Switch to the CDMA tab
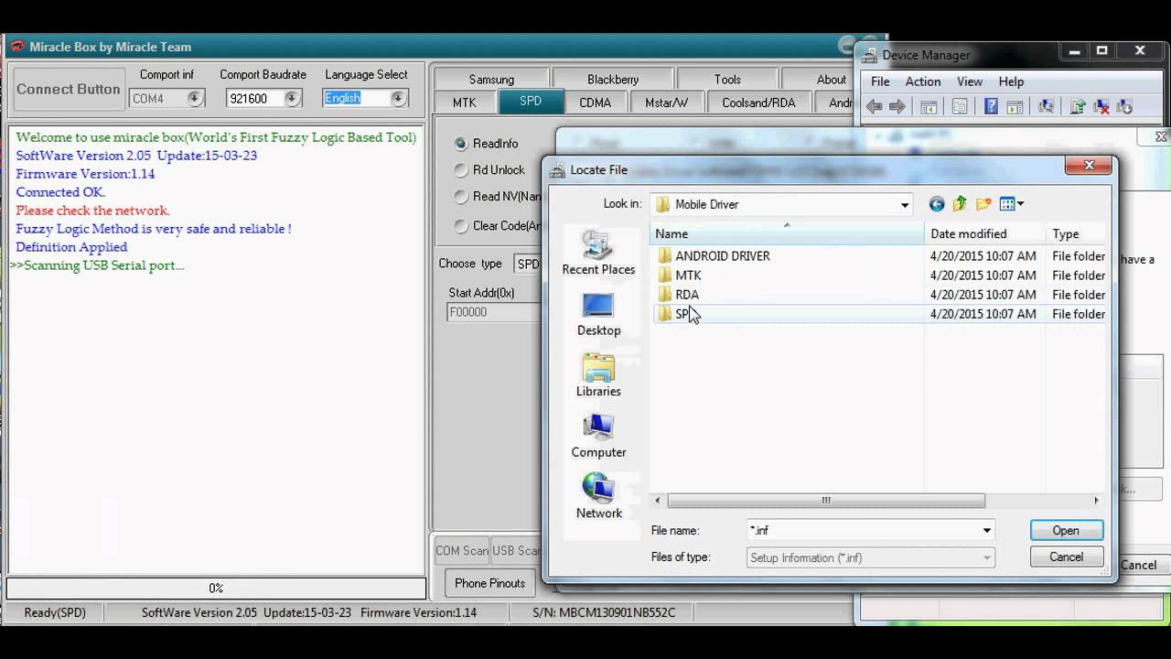The image size is (1171, 659). coord(595,103)
